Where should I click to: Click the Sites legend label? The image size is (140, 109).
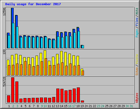(x=137, y=71)
